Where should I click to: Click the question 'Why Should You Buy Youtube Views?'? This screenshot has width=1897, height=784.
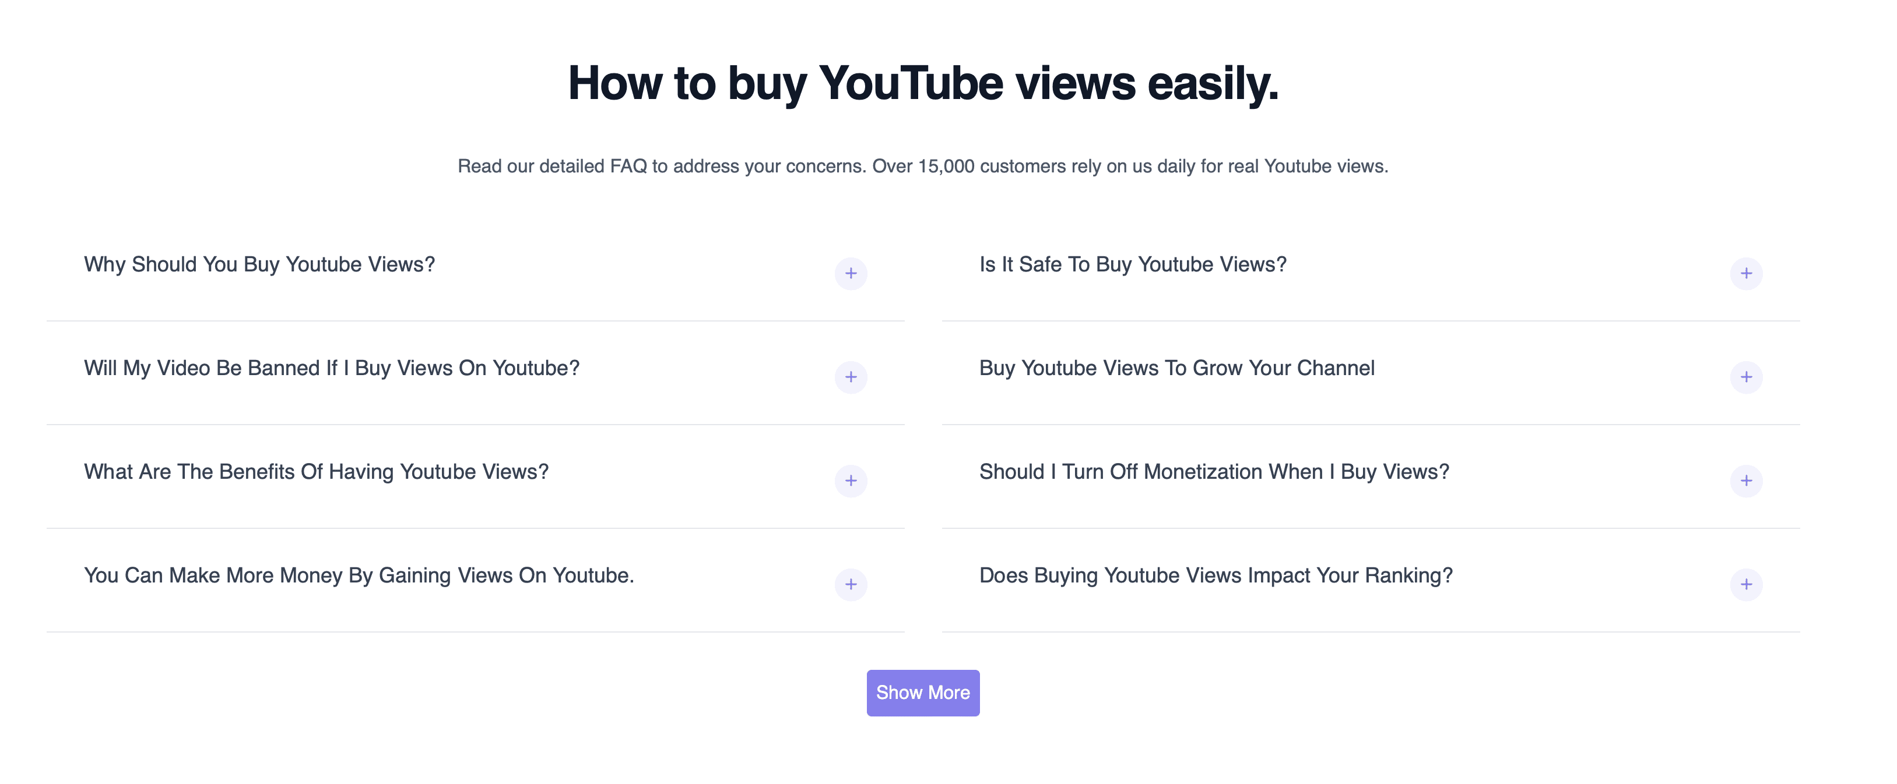[259, 264]
